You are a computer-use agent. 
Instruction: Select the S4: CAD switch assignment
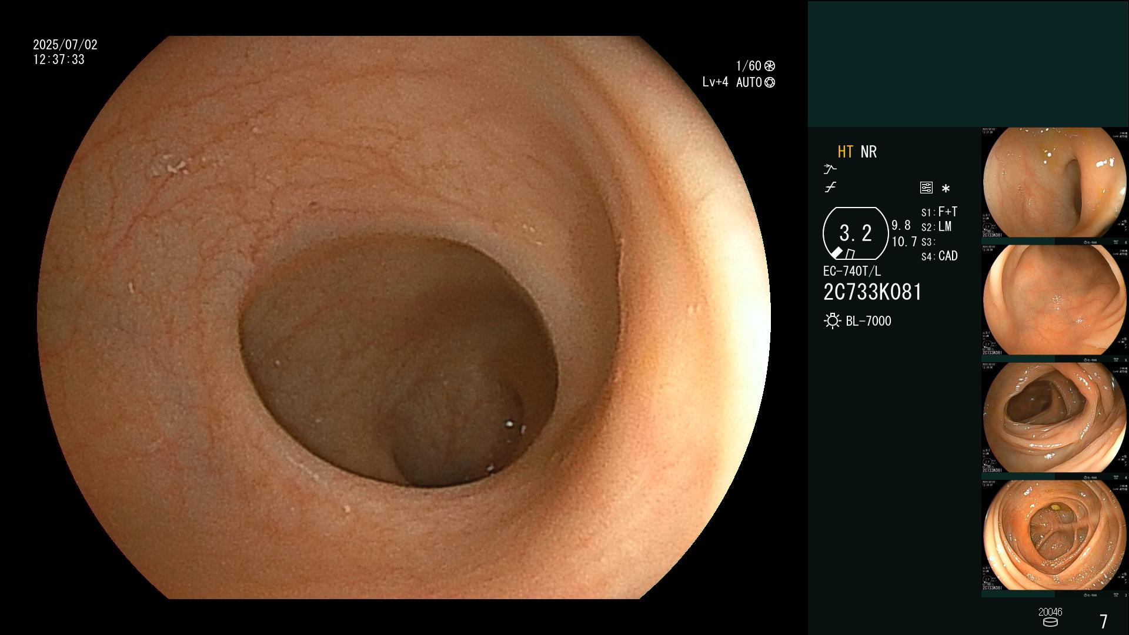[939, 256]
